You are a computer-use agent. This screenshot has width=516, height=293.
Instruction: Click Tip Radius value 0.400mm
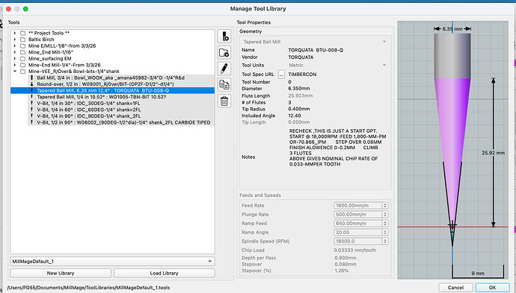(299, 109)
